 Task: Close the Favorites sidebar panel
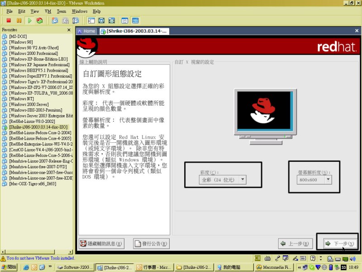(x=69, y=30)
